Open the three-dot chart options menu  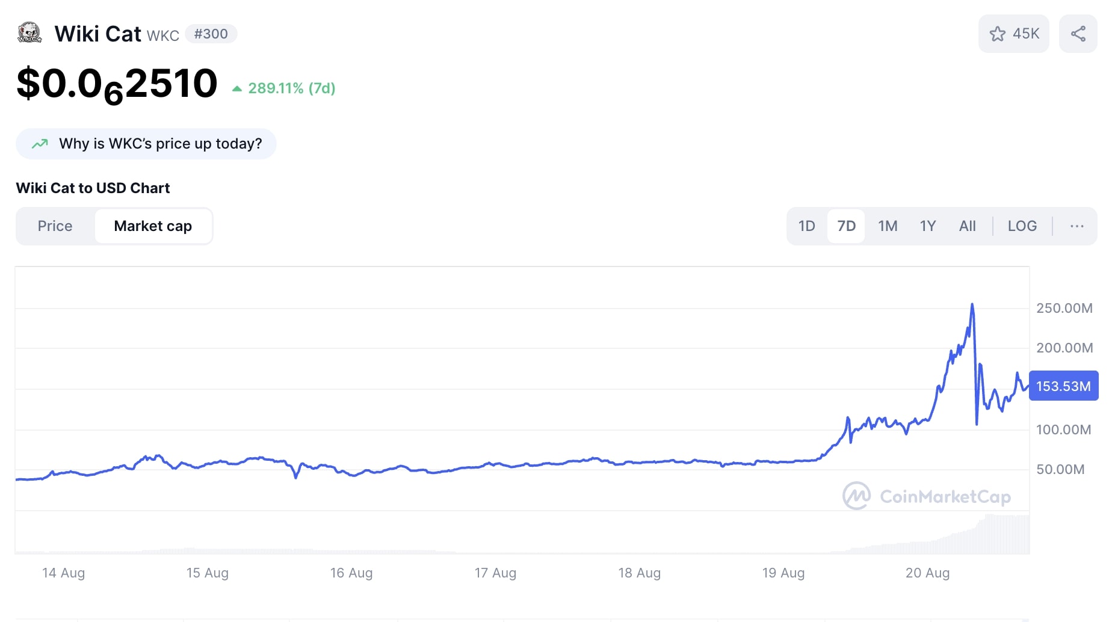coord(1077,226)
